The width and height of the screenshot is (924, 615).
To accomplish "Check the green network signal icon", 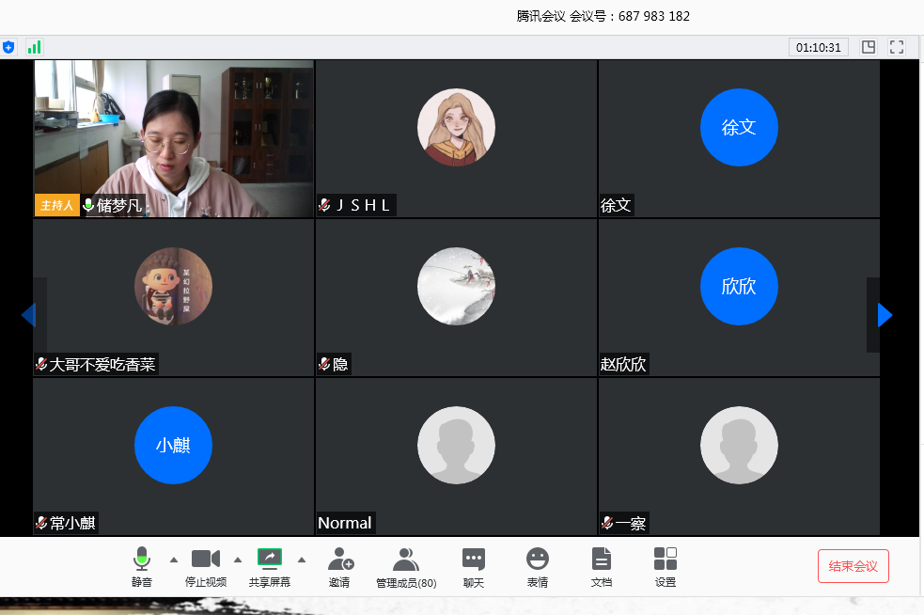I will pyautogui.click(x=34, y=47).
